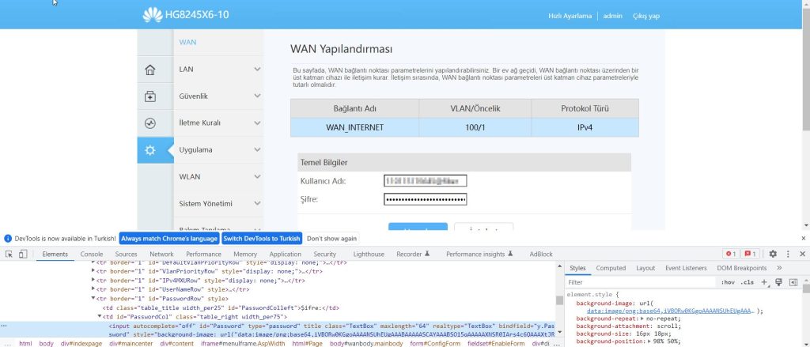This screenshot has height=347, width=810.
Task: Switch to the Sources tab
Action: coord(126,254)
